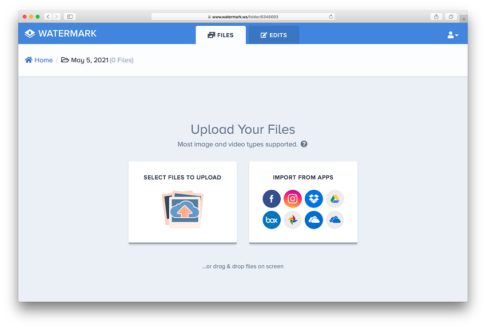This screenshot has height=328, width=486.
Task: Toggle the Safari sidebar button
Action: point(70,17)
